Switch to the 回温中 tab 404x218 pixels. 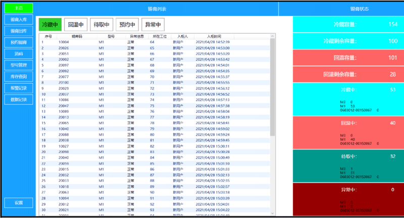[76, 24]
